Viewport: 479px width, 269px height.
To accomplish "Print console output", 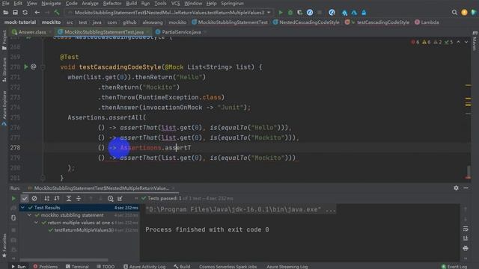I will pyautogui.click(x=466, y=248).
